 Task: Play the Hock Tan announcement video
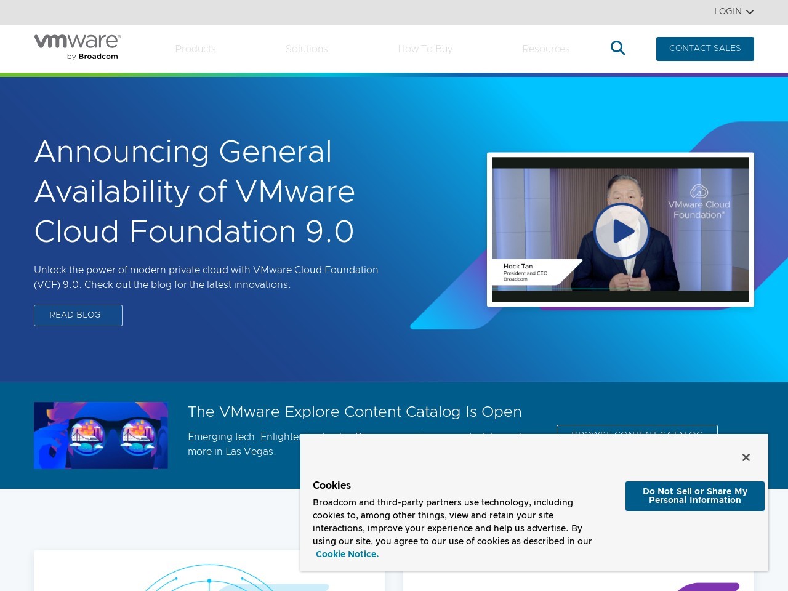(621, 231)
